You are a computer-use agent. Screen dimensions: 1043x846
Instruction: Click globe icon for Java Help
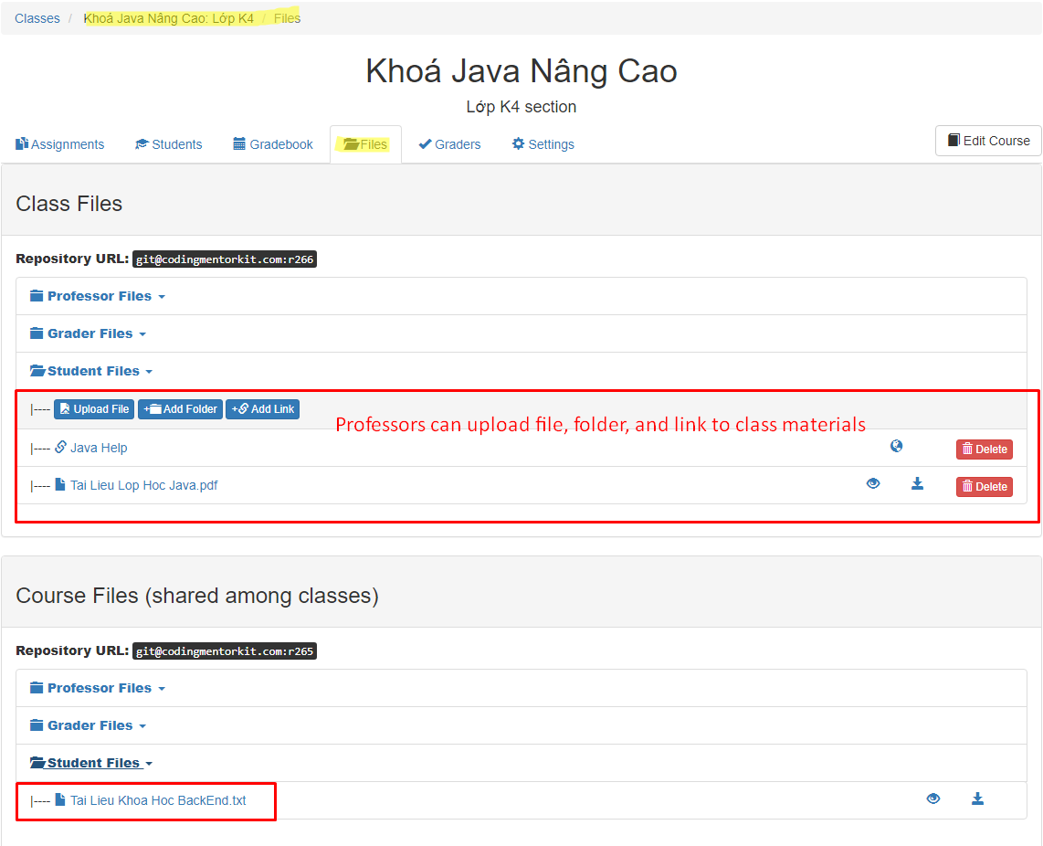pyautogui.click(x=897, y=446)
